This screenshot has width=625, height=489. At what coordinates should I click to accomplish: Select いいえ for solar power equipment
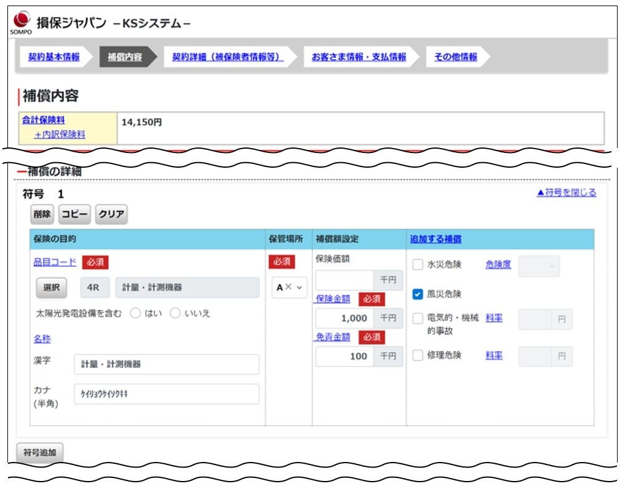click(x=175, y=313)
